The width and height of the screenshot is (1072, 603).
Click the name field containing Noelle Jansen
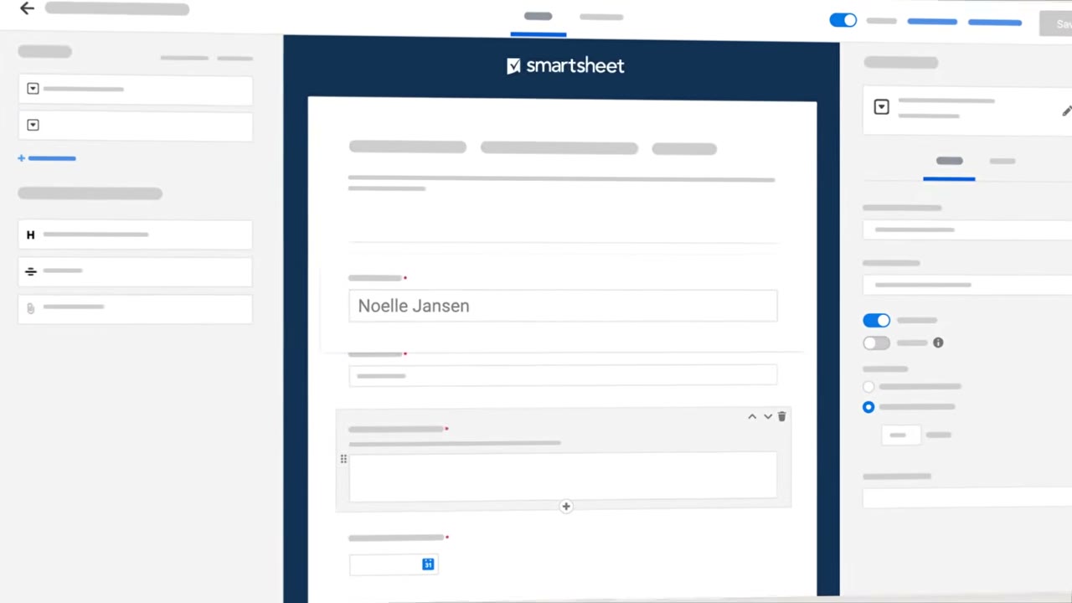563,306
